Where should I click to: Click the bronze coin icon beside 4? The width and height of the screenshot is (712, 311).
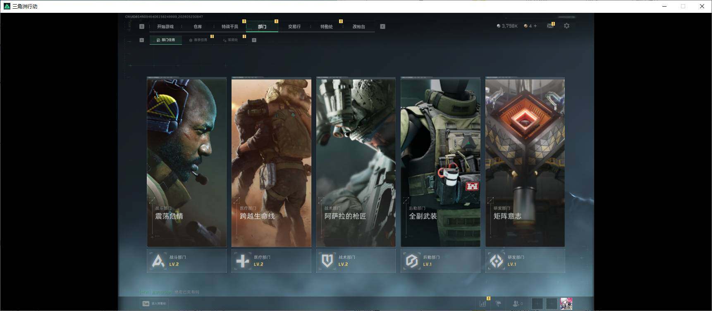[526, 26]
